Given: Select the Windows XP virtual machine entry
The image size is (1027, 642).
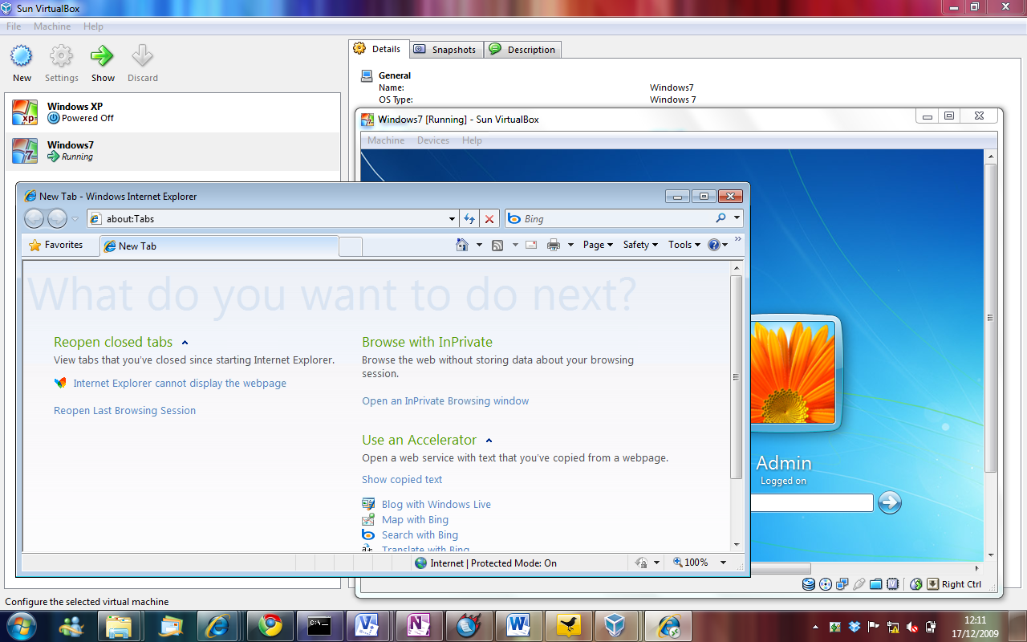Looking at the screenshot, I should pyautogui.click(x=173, y=112).
